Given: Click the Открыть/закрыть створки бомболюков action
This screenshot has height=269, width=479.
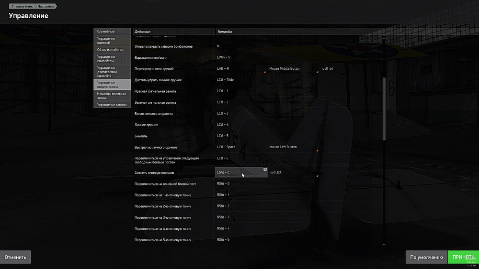Looking at the screenshot, I should click(x=163, y=46).
